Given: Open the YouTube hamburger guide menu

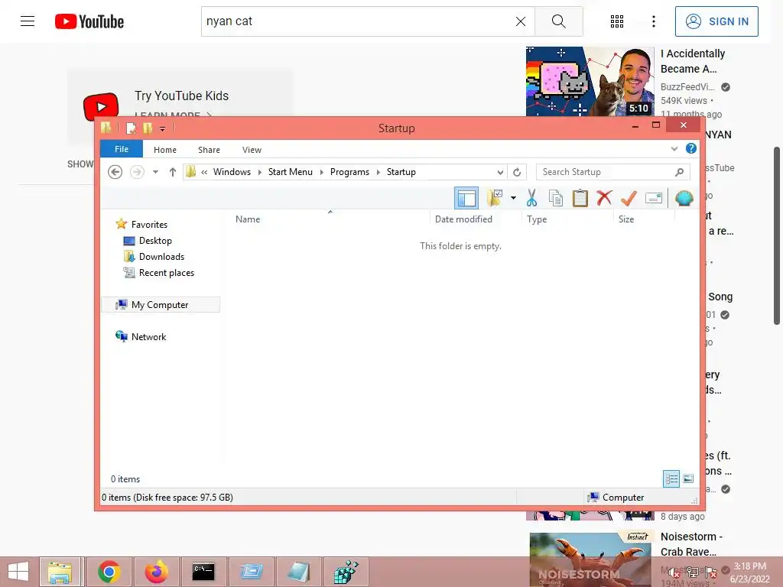Looking at the screenshot, I should pyautogui.click(x=28, y=21).
